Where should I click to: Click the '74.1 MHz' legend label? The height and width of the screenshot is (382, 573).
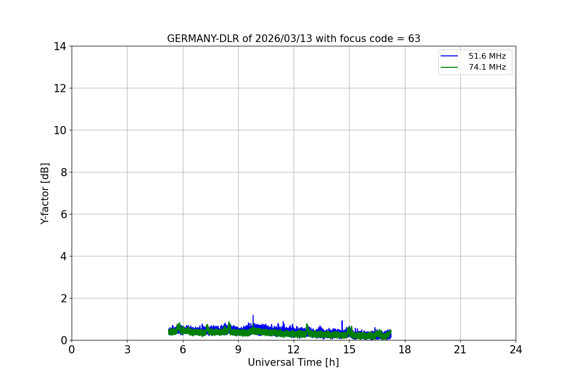487,67
